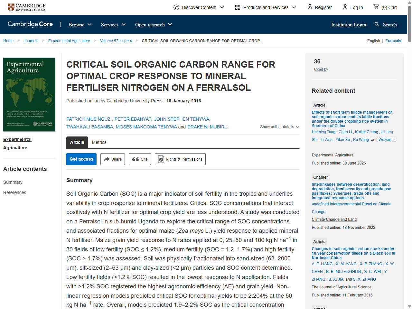
Task: Click the Log In icon
Action: (x=345, y=7)
